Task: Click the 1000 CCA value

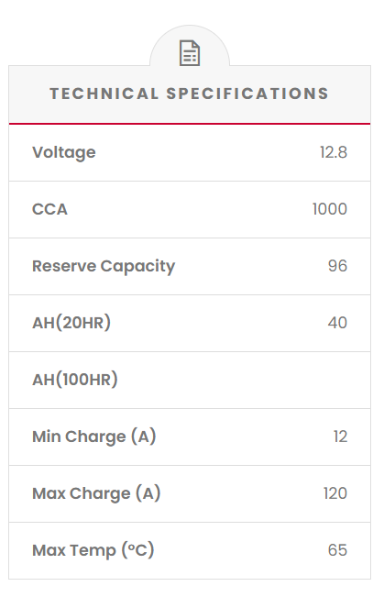Action: [330, 209]
